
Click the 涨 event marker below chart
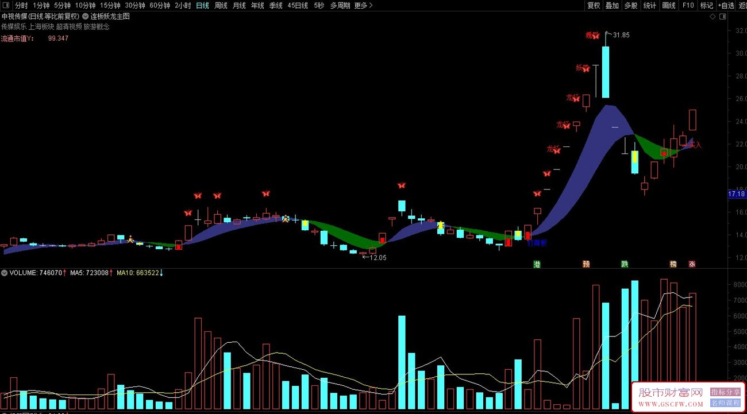tap(692, 264)
